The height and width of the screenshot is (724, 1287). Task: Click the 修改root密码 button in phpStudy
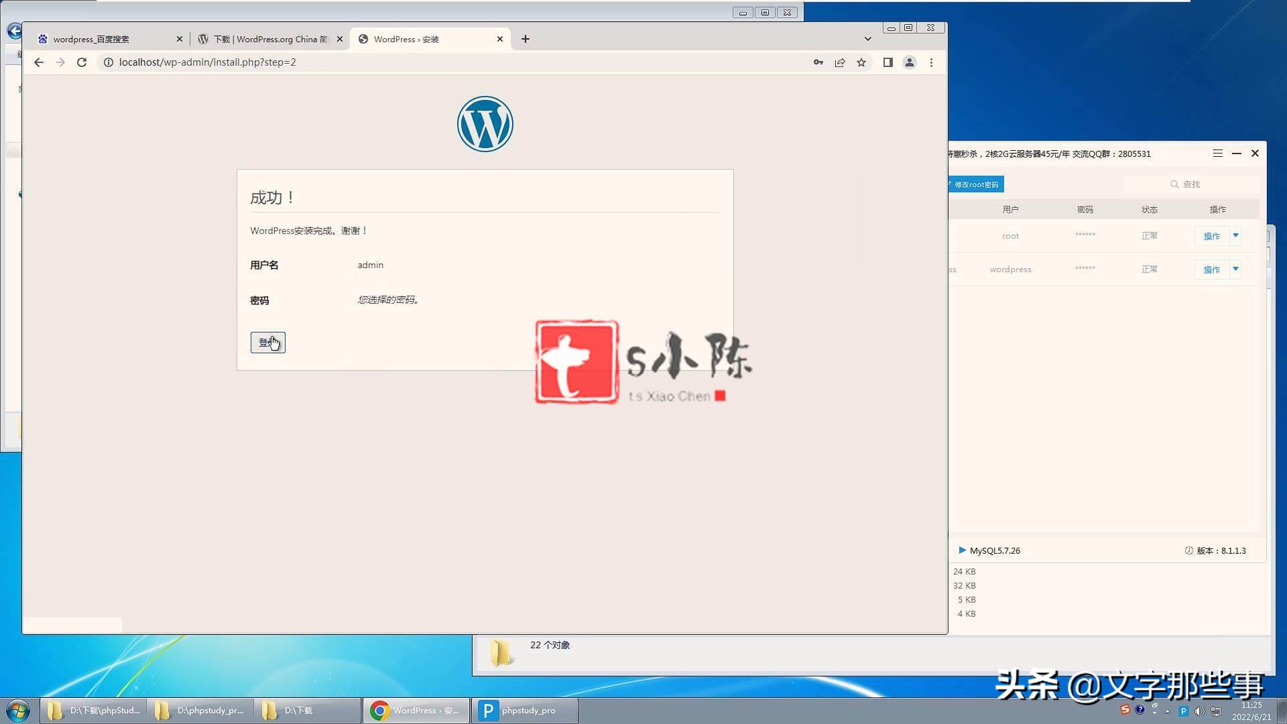975,184
